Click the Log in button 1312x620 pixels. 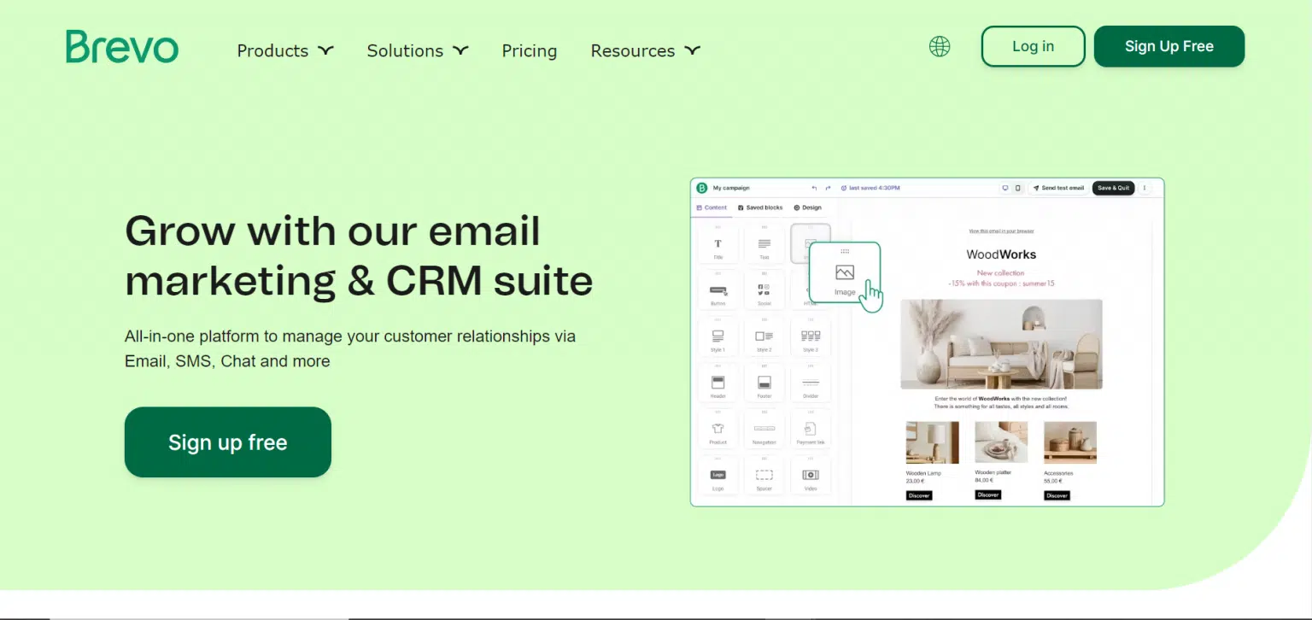1033,46
